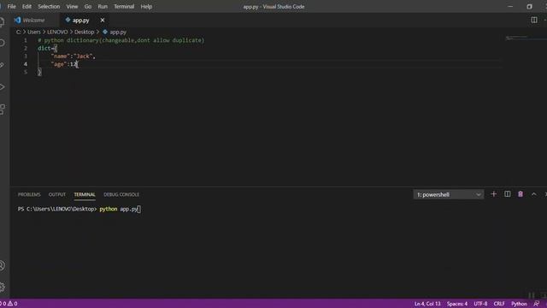The height and width of the screenshot is (308, 547).
Task: Split the terminal panel
Action: 507,194
